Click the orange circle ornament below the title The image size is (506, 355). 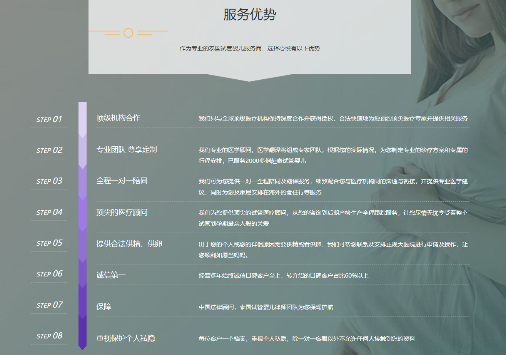(x=128, y=33)
